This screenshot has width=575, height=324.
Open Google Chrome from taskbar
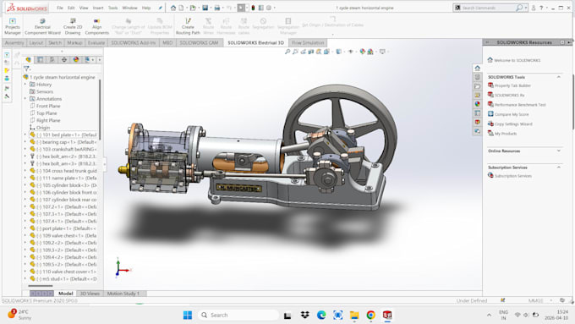tap(370, 316)
